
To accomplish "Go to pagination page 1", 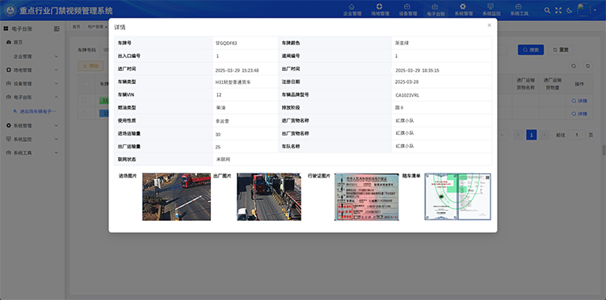I will tap(532, 135).
